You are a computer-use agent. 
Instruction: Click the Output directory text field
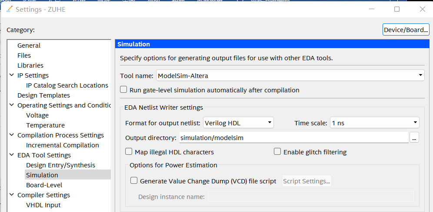(293, 138)
